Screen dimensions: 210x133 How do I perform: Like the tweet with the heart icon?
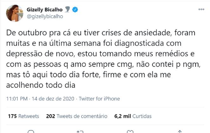(x=129, y=131)
